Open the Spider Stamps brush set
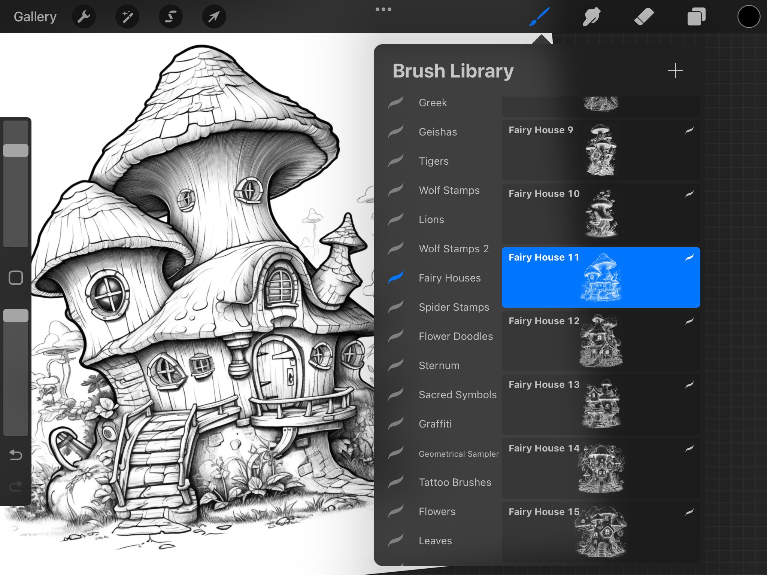Viewport: 767px width, 575px height. click(454, 307)
